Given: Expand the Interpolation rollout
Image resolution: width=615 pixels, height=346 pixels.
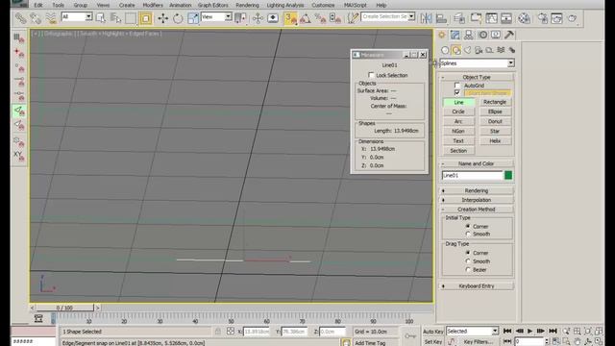Looking at the screenshot, I should click(477, 200).
